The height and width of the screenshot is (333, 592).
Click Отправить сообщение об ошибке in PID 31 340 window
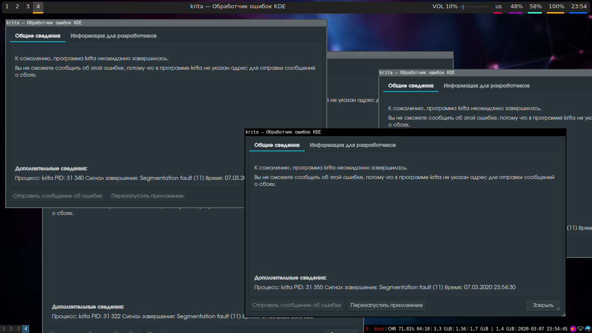point(58,196)
